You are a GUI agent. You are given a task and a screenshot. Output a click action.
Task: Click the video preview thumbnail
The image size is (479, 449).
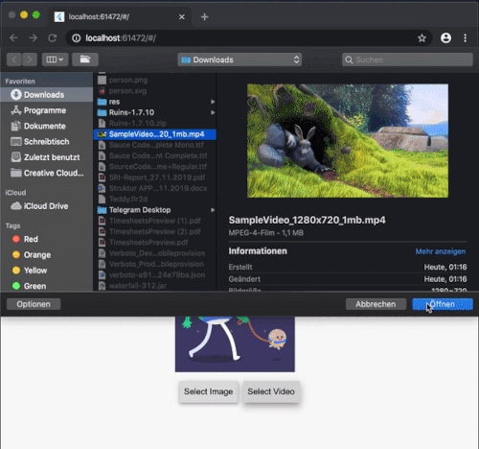click(348, 141)
